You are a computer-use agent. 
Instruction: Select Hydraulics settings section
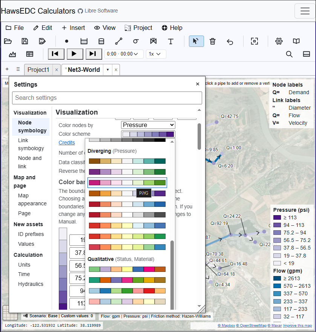tap(31, 284)
